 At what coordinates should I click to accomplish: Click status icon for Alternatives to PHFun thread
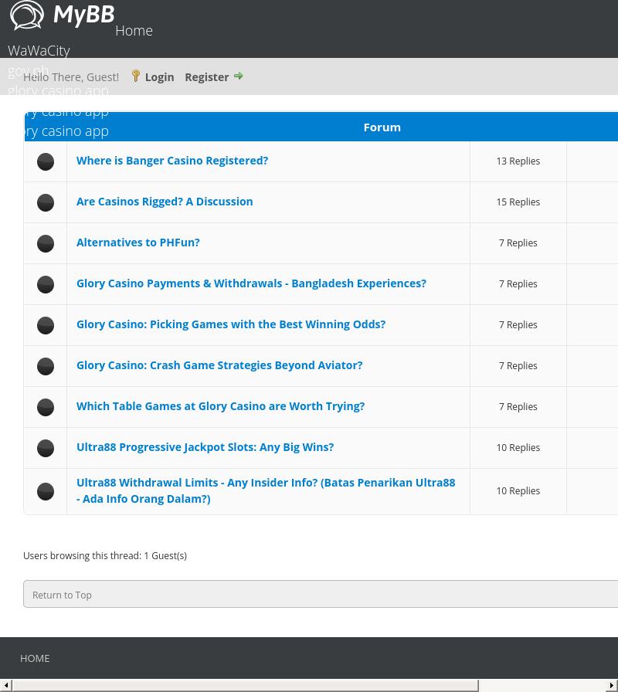tap(46, 243)
